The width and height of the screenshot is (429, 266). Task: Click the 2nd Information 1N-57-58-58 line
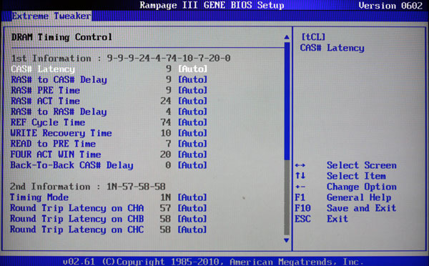[x=88, y=187]
